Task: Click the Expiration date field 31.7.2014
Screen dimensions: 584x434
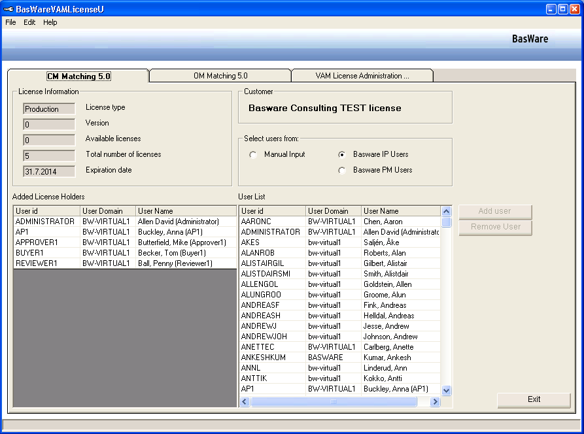Action: click(x=49, y=172)
